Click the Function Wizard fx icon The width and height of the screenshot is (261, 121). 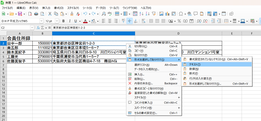click(x=38, y=28)
